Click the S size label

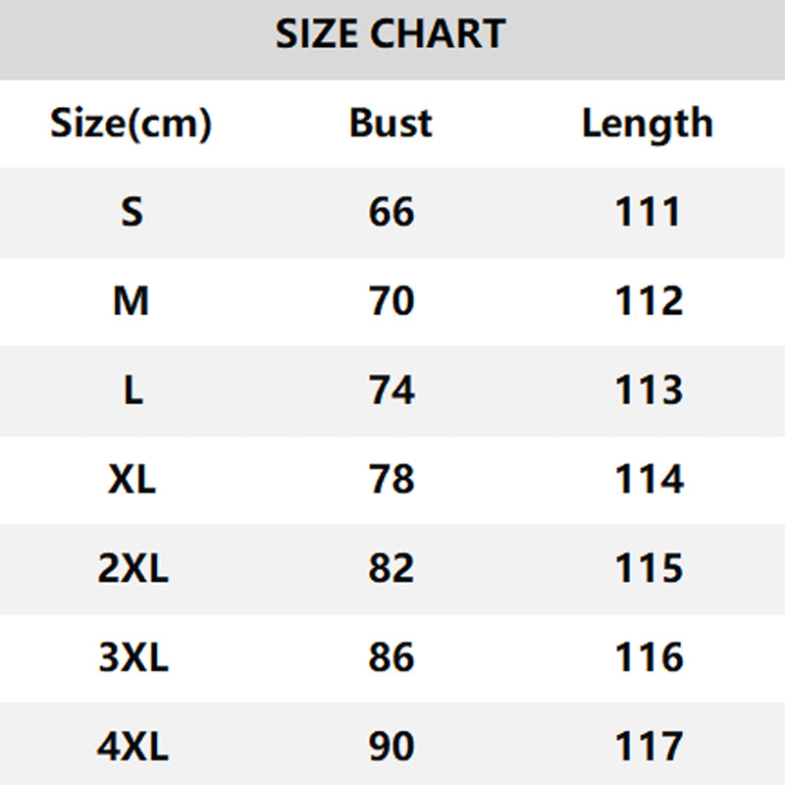click(132, 212)
